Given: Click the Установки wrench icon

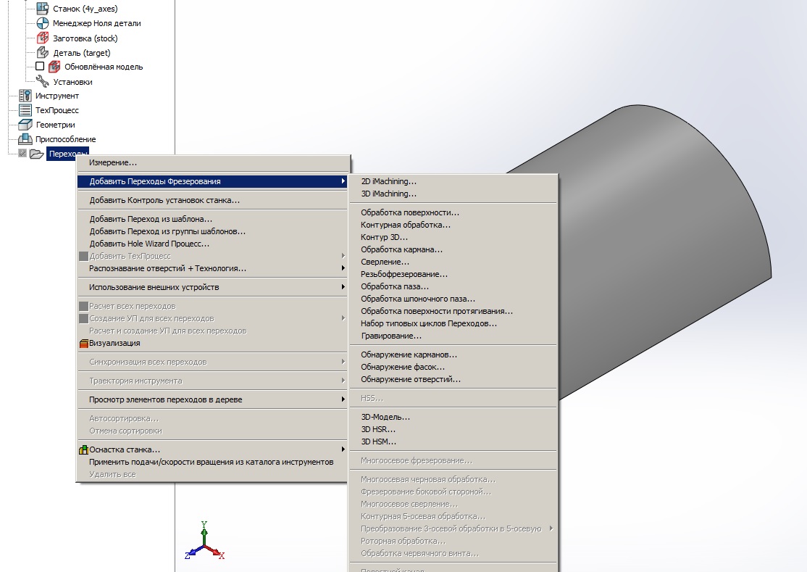Looking at the screenshot, I should (x=42, y=81).
